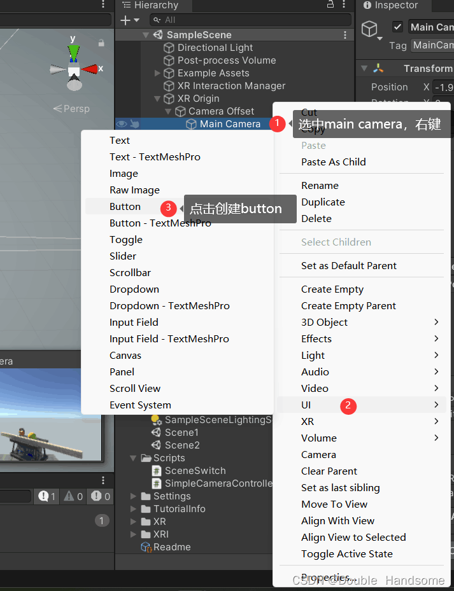Open the Inspector object icon dropdown
The image size is (454, 591).
[x=380, y=38]
